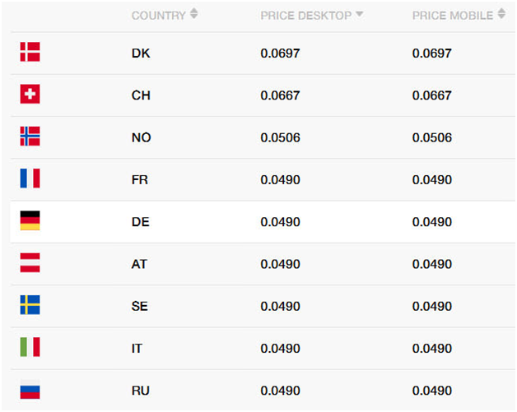The height and width of the screenshot is (412, 517).
Task: Click the Russia flag icon
Action: pyautogui.click(x=30, y=389)
